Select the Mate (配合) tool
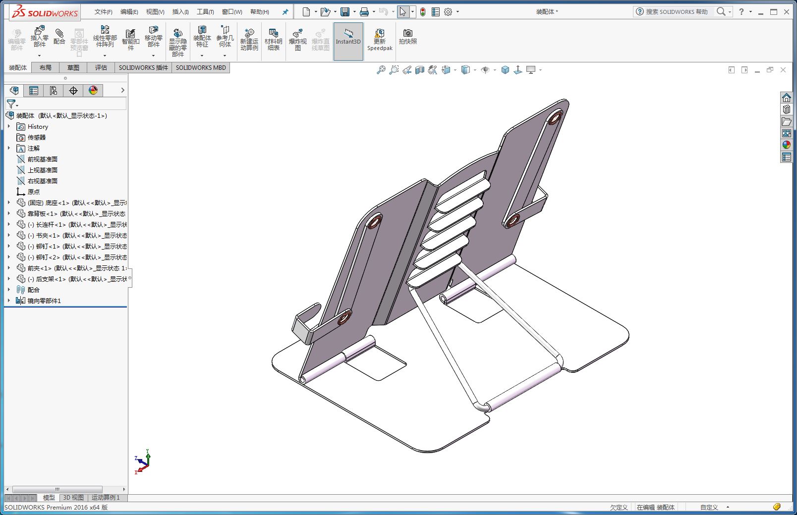The width and height of the screenshot is (797, 515). click(59, 38)
